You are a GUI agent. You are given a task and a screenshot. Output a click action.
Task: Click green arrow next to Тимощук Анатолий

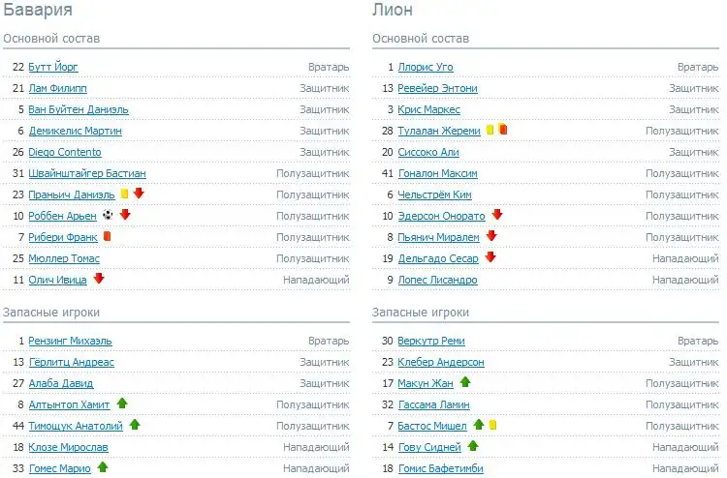click(x=135, y=425)
